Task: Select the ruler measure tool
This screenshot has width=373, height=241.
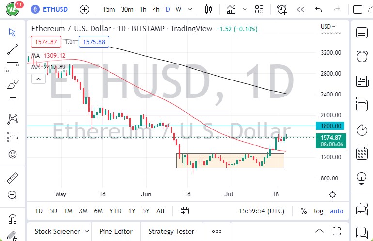Action: click(13, 178)
